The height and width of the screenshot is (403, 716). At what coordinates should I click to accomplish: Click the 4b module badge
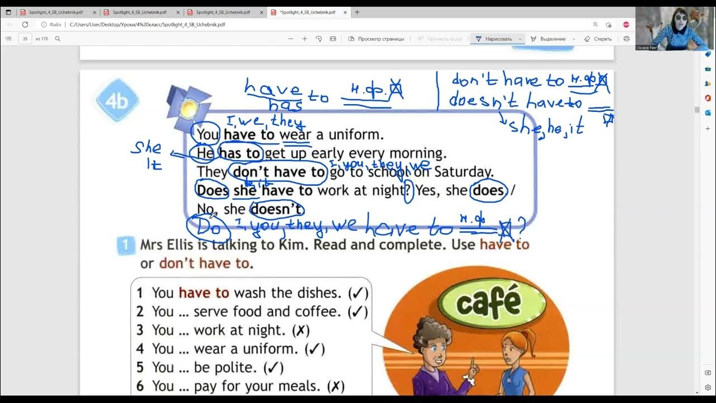(x=117, y=101)
